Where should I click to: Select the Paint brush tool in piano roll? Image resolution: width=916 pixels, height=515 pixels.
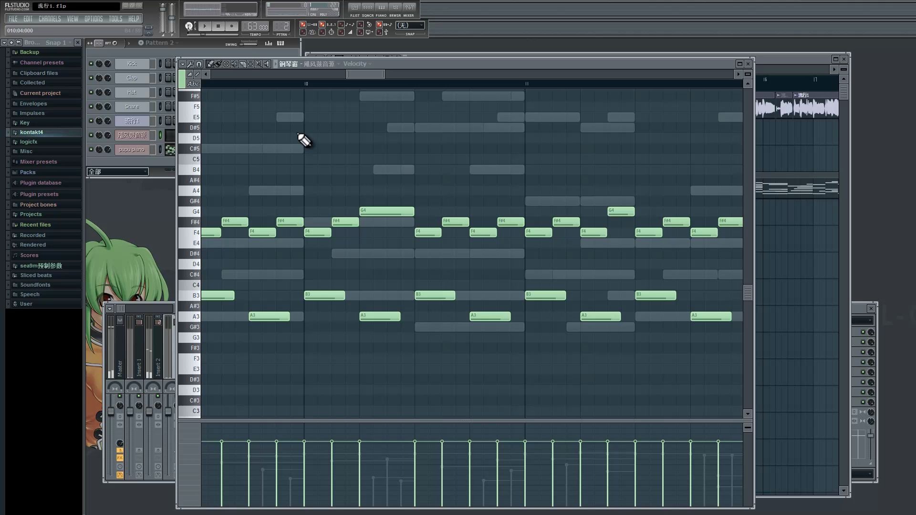point(218,64)
